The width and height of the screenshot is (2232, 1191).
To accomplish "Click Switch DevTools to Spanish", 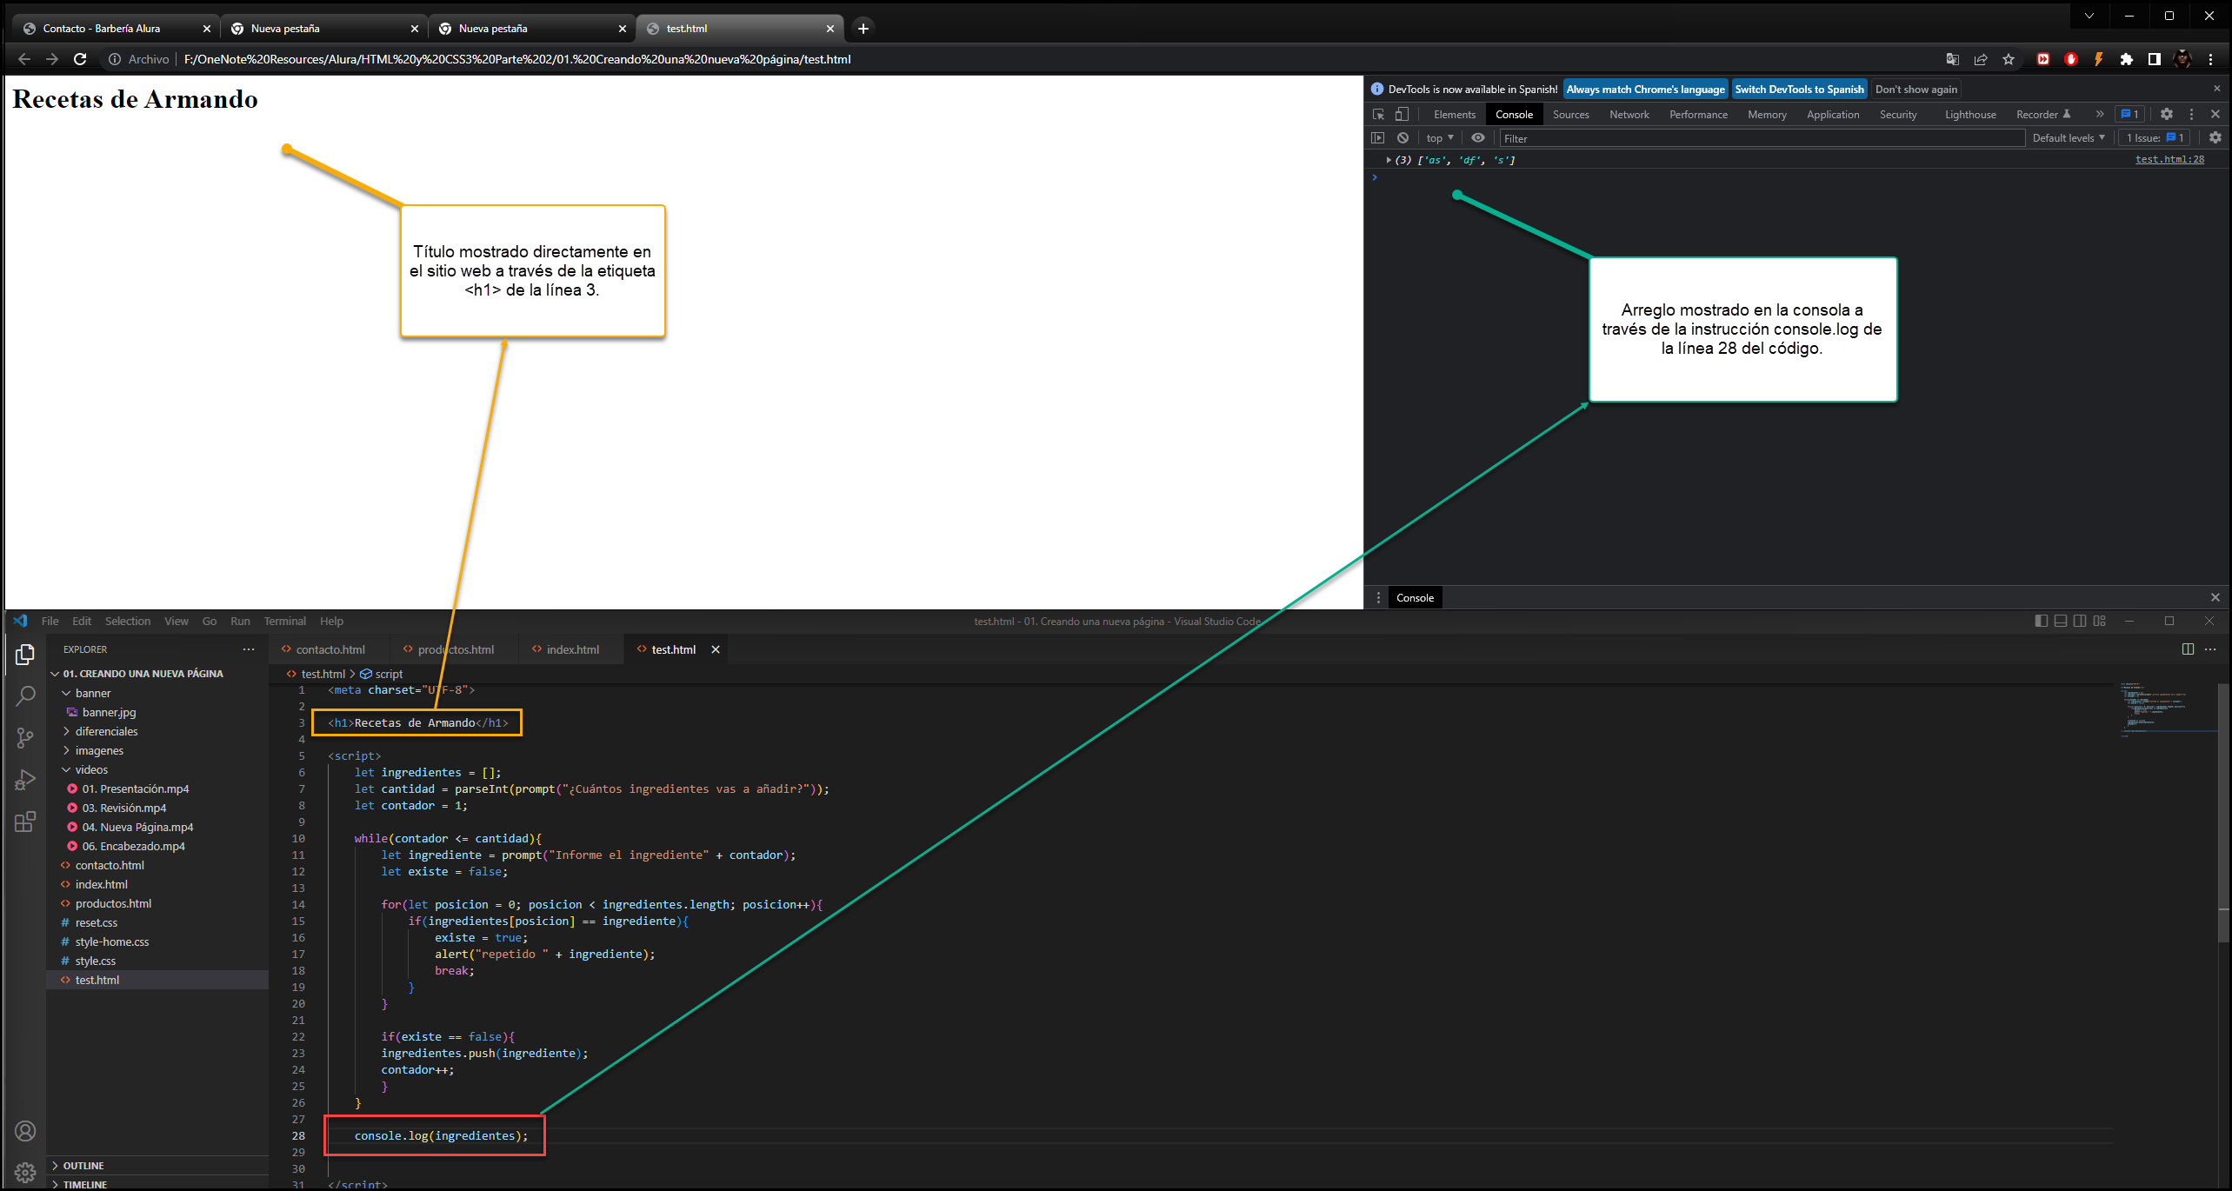I will (x=1799, y=89).
